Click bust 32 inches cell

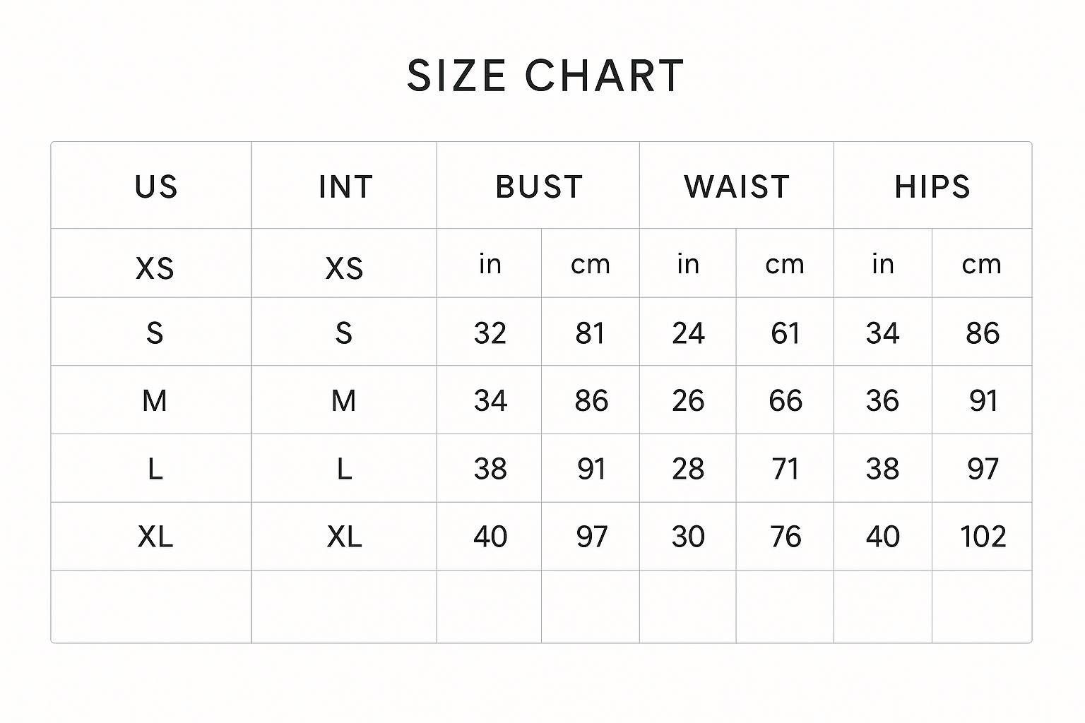point(490,333)
